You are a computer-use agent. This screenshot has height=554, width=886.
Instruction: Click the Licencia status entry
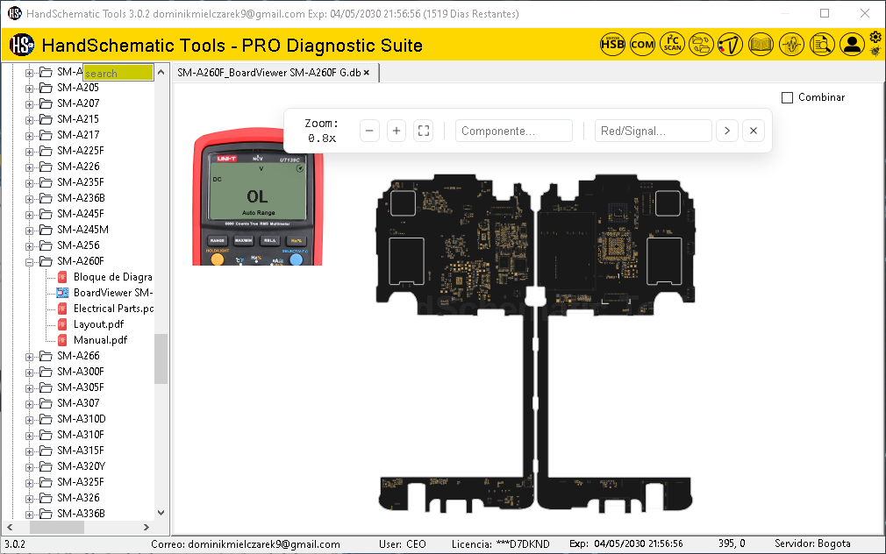click(501, 544)
